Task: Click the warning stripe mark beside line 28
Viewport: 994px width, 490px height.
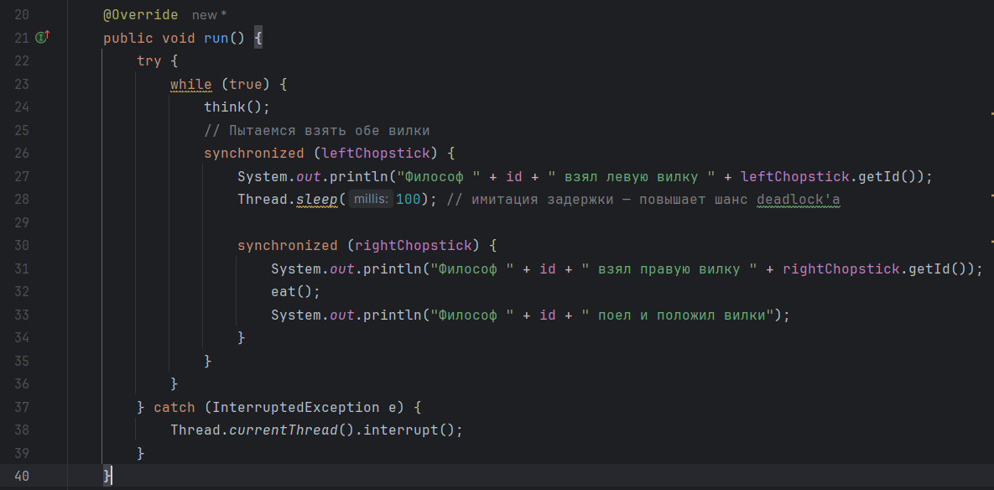Action: coord(991,196)
